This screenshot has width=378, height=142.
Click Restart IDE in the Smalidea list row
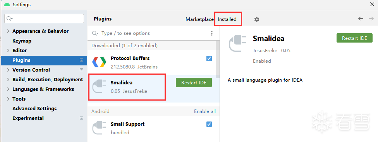pos(194,82)
